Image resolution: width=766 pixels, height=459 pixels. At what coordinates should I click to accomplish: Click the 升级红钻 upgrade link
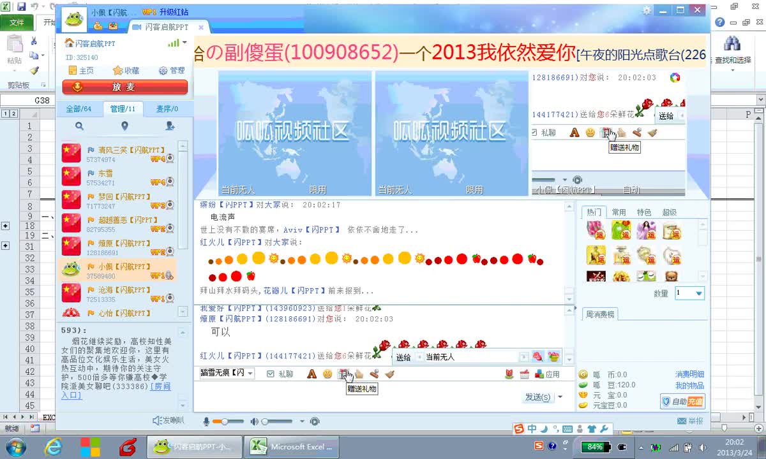point(174,12)
